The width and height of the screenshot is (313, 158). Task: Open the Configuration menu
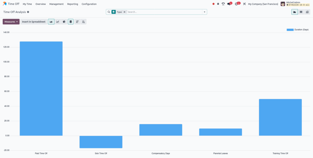[89, 4]
